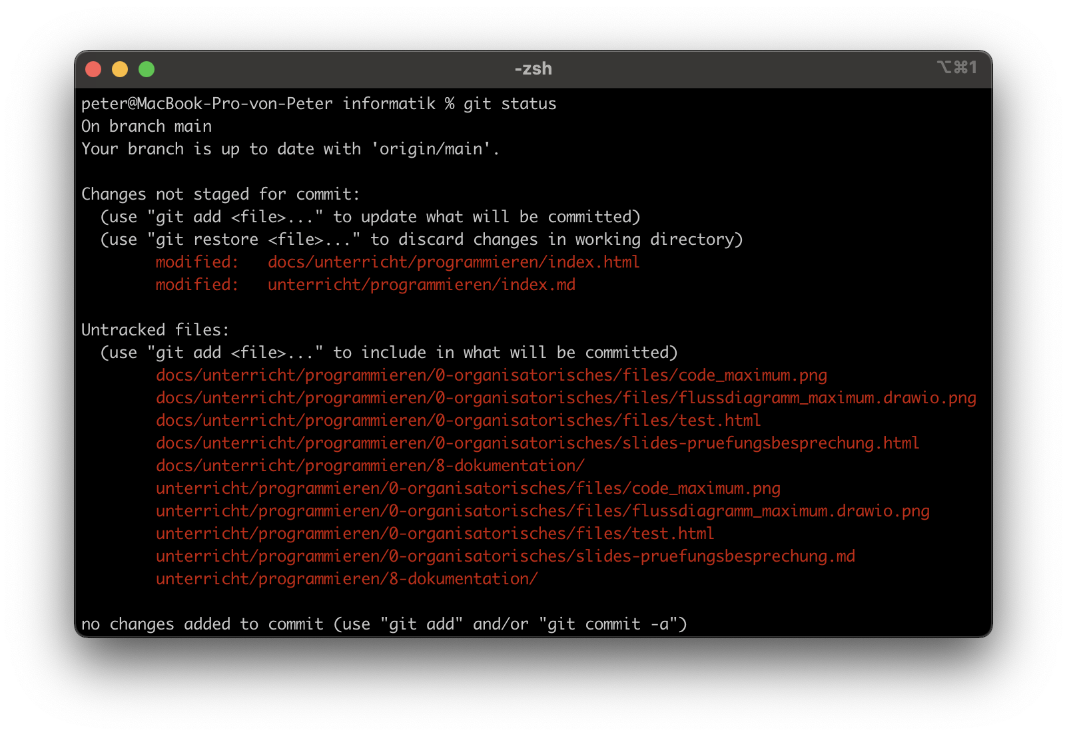Click the "no changes added to commit" line
This screenshot has height=736, width=1067.
coord(384,624)
